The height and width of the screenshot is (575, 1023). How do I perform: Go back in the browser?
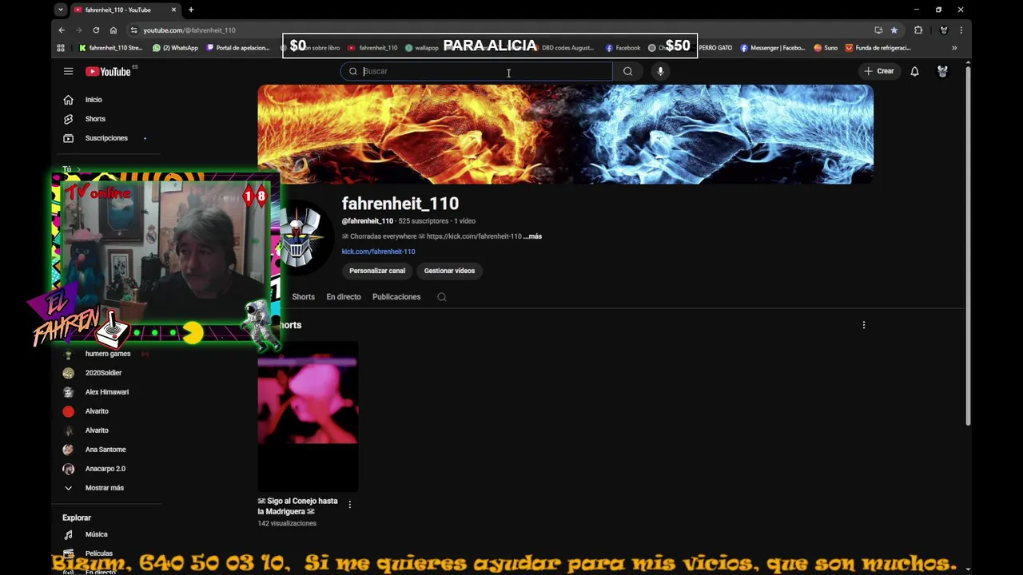tap(62, 30)
